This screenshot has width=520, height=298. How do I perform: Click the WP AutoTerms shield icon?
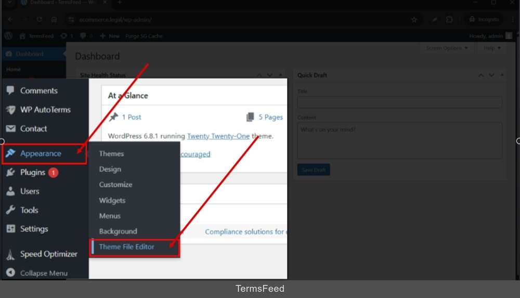[10, 110]
